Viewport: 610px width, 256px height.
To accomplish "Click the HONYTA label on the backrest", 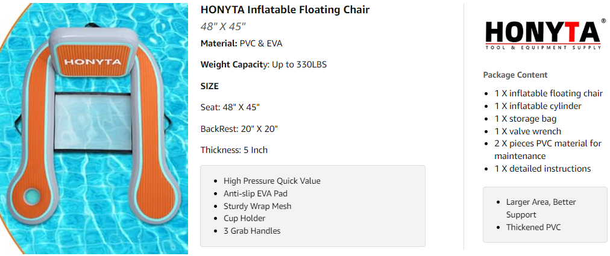I will coord(92,62).
